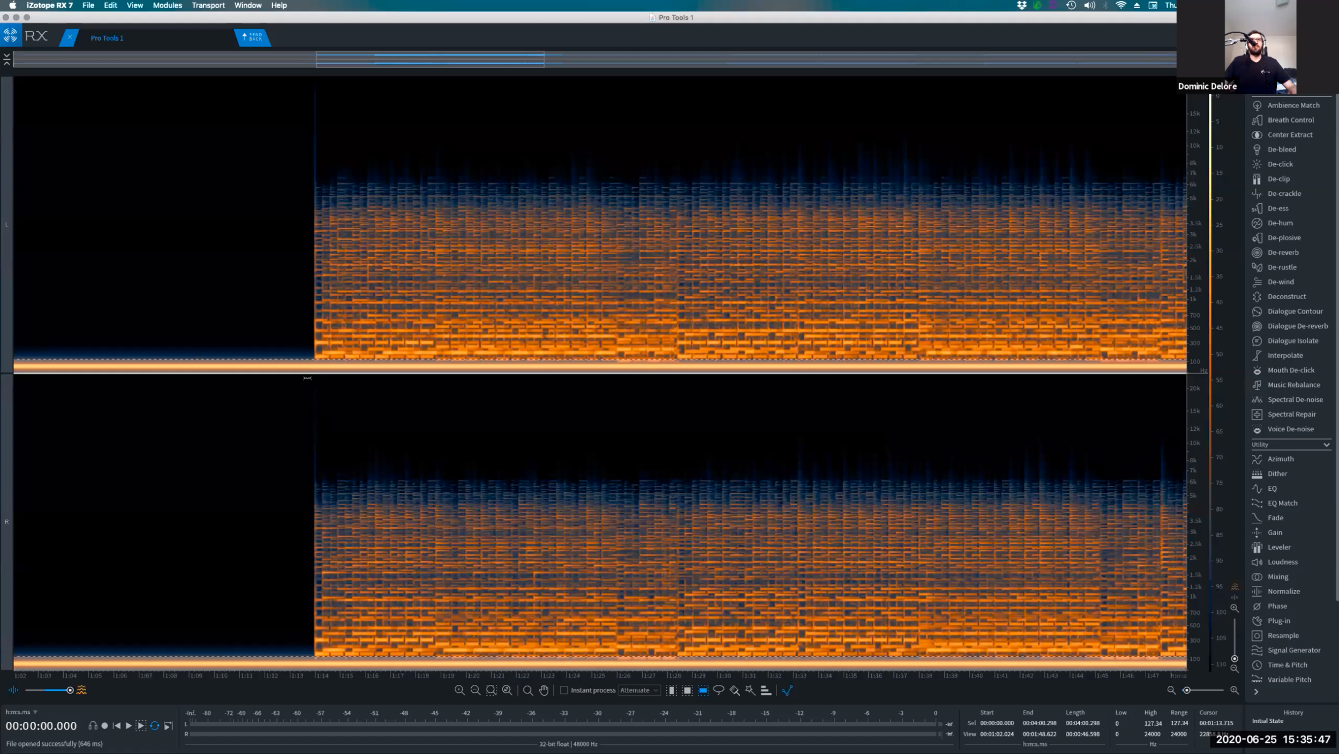Switch to the Pro Tools 1 tab

coord(107,37)
